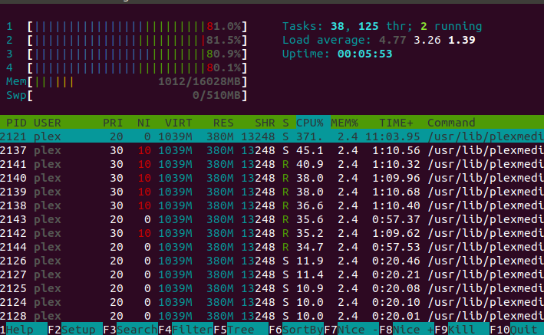
Task: Click F7 Nice minus to raise priority
Action: click(351, 330)
